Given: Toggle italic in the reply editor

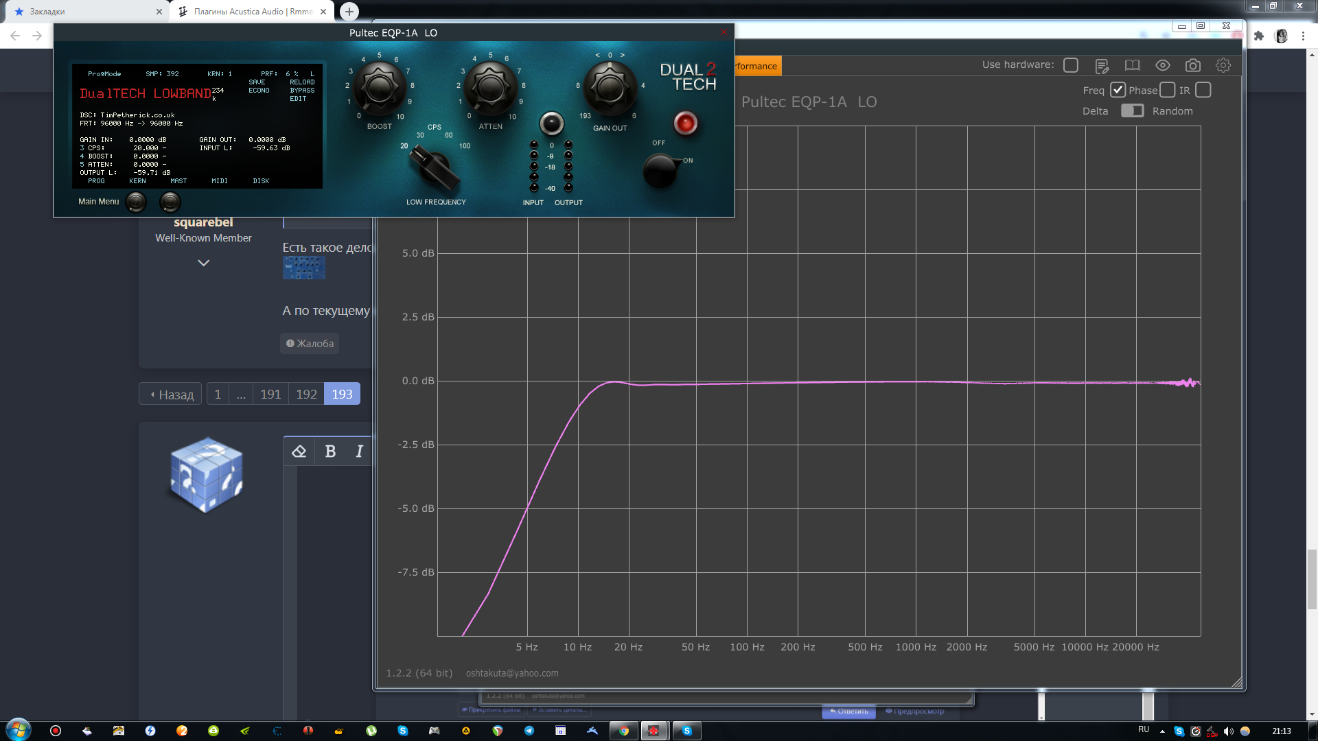Looking at the screenshot, I should click(x=359, y=451).
